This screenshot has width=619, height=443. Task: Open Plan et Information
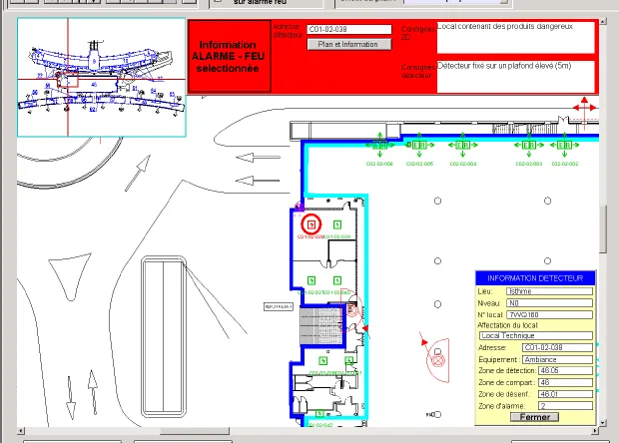coord(349,44)
